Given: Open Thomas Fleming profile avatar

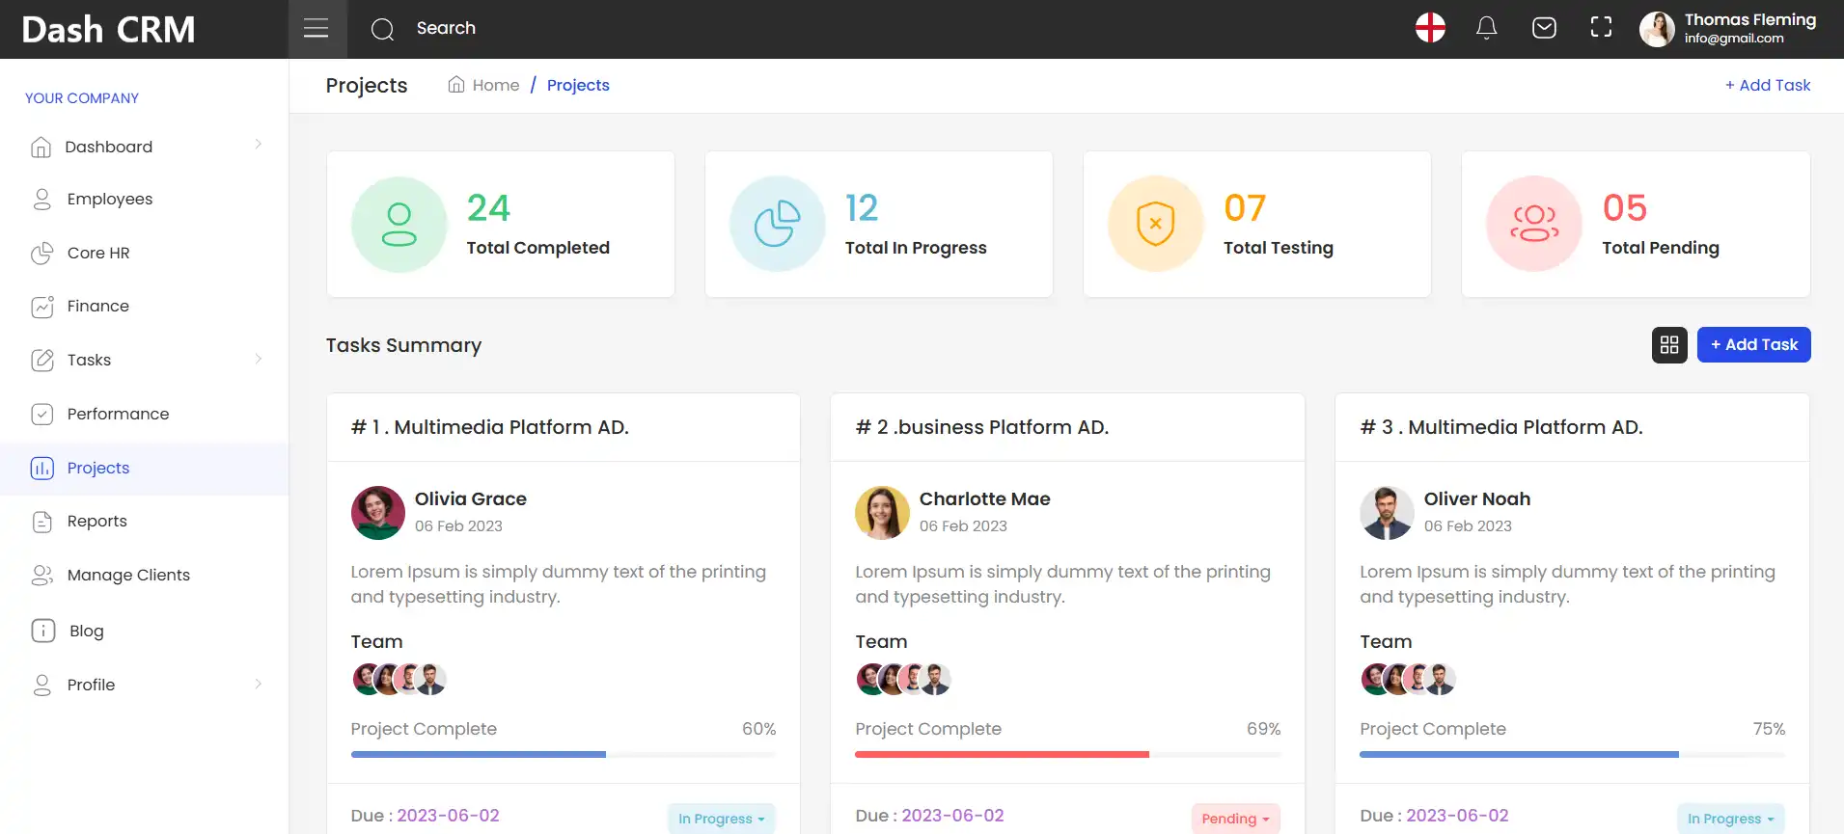Looking at the screenshot, I should (1657, 29).
